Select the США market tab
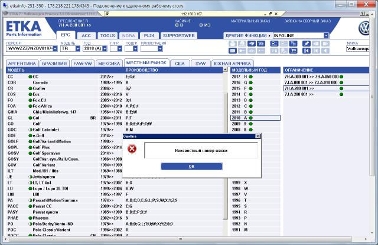378x245 pixels. [180, 64]
